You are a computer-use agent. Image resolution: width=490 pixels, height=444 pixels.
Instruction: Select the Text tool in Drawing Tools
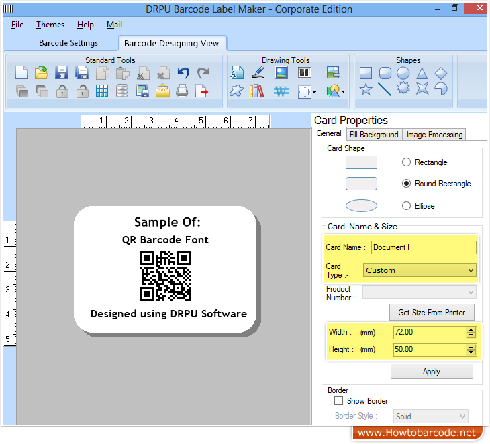pyautogui.click(x=237, y=72)
